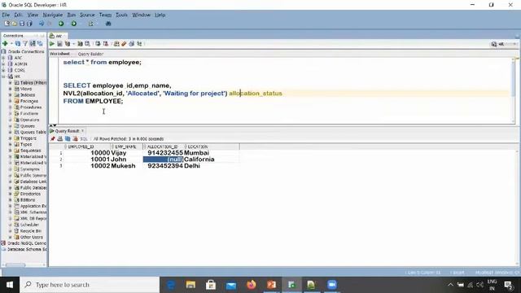Click the Rollback icon in worksheet toolbar
This screenshot has height=293, width=521.
[x=106, y=44]
